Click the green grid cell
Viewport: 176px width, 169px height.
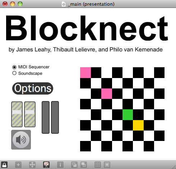point(128,115)
